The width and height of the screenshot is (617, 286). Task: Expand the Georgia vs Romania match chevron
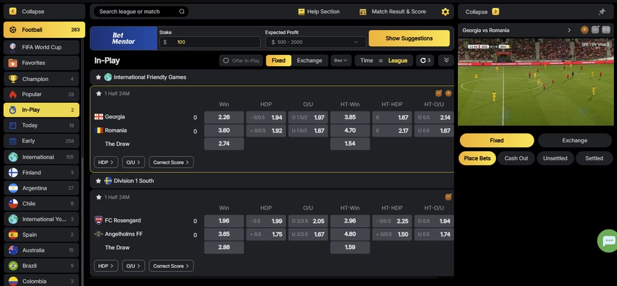tap(569, 30)
